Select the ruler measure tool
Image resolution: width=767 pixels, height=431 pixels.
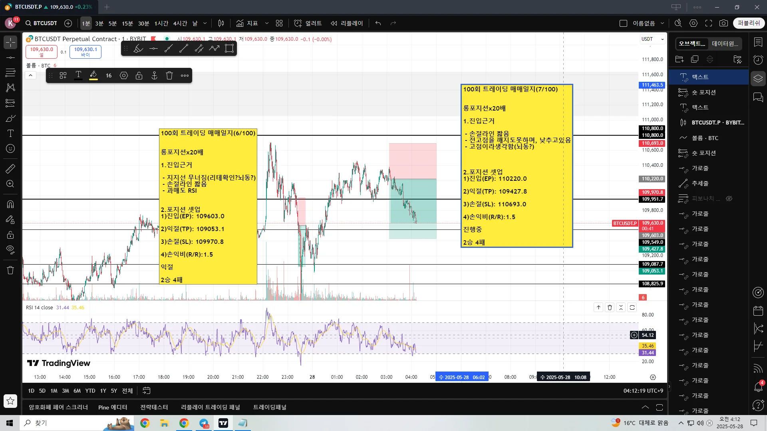pyautogui.click(x=10, y=169)
